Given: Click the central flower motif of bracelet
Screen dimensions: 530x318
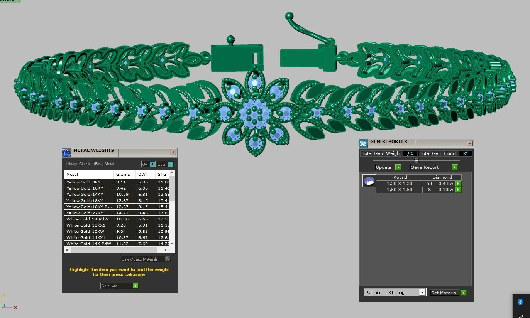Looking at the screenshot, I should (255, 112).
